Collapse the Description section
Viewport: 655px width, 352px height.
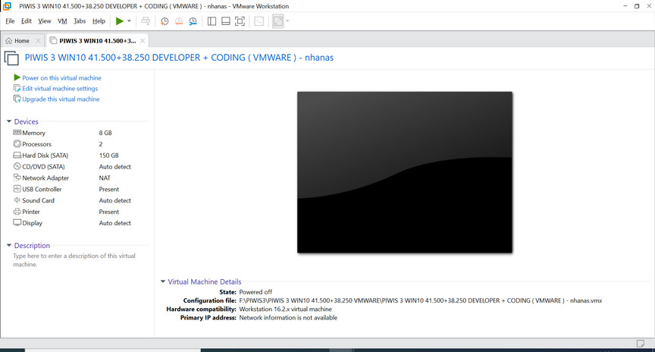[x=9, y=245]
